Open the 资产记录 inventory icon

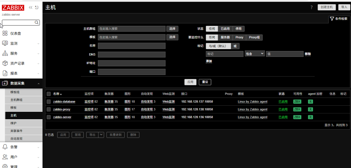[x=5, y=63]
